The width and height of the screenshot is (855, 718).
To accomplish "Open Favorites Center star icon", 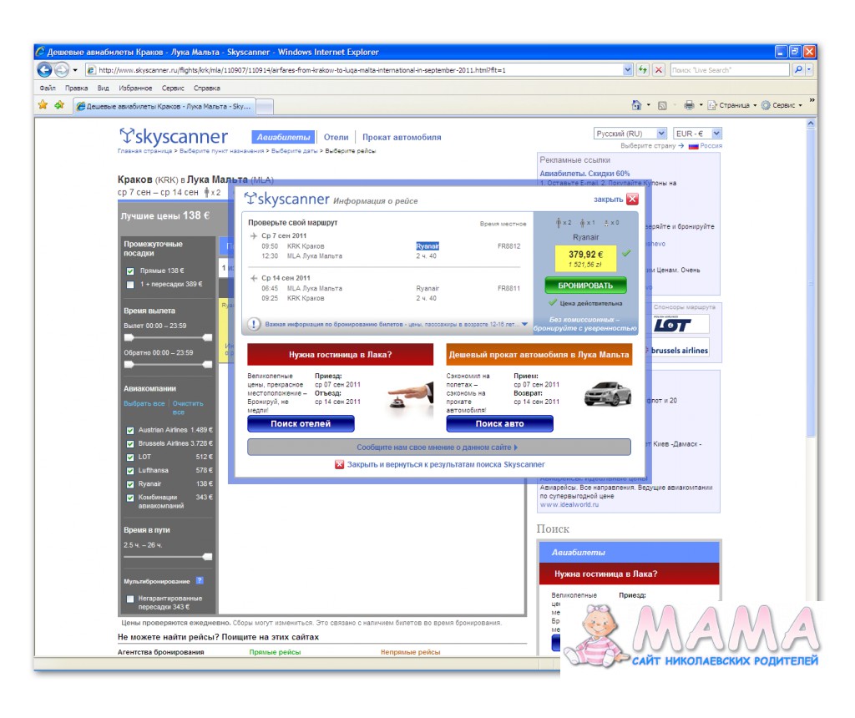I will tap(43, 105).
